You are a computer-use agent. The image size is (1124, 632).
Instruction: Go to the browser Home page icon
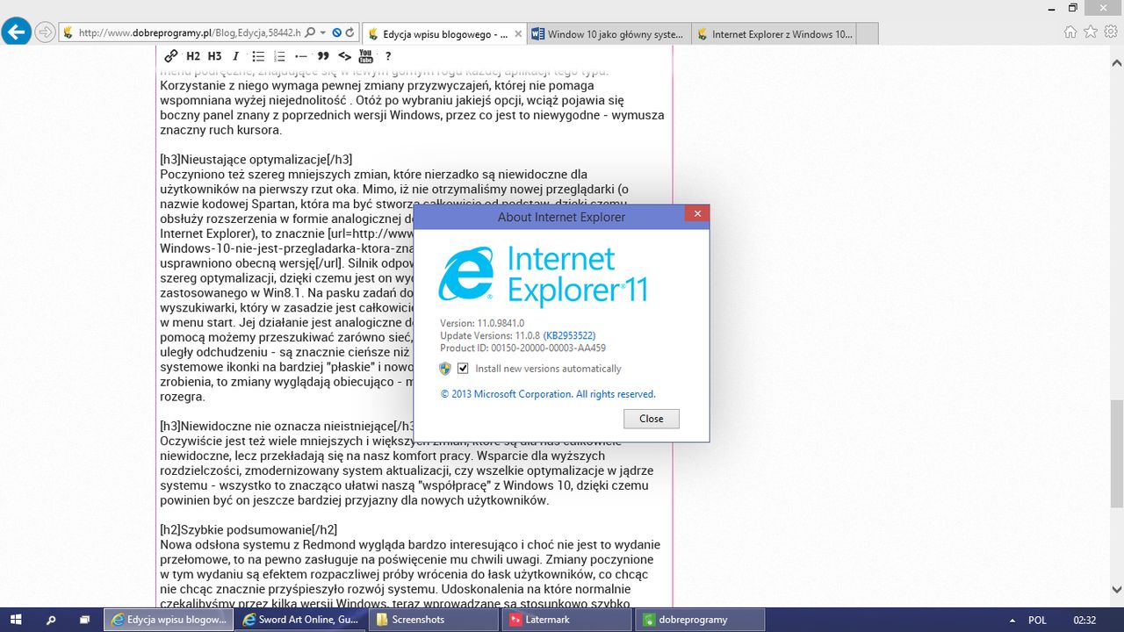click(x=1070, y=32)
